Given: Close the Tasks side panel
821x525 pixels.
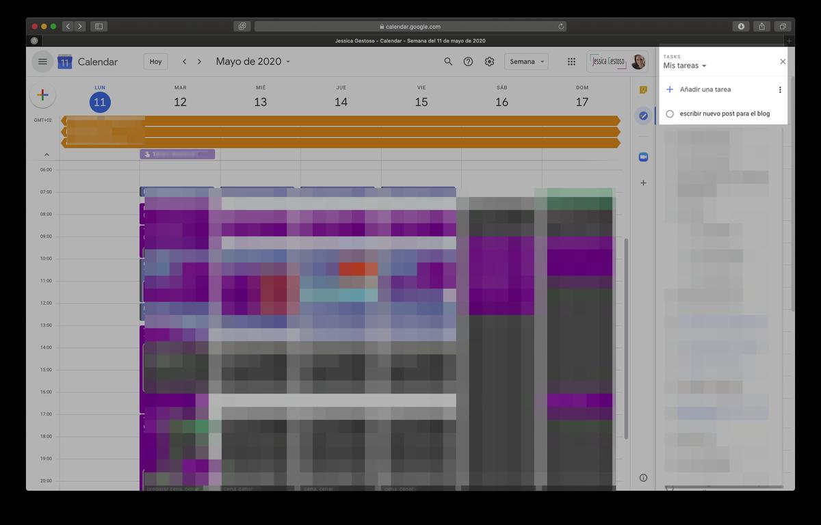Looking at the screenshot, I should click(783, 62).
